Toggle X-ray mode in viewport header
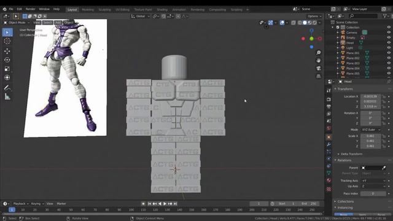The height and width of the screenshot is (221, 393). click(x=294, y=23)
